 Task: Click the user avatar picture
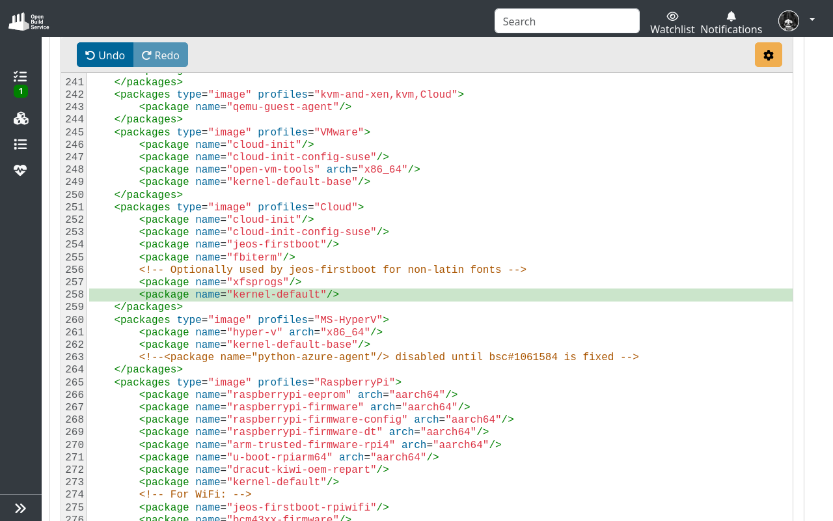(788, 21)
